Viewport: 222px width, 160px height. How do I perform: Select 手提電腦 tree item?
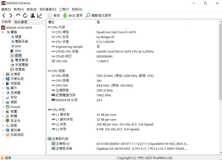coord(22,65)
